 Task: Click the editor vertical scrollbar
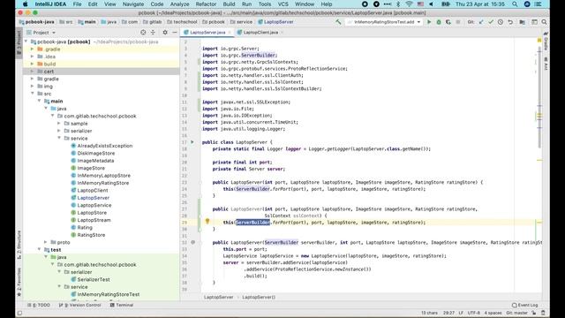pos(539,97)
